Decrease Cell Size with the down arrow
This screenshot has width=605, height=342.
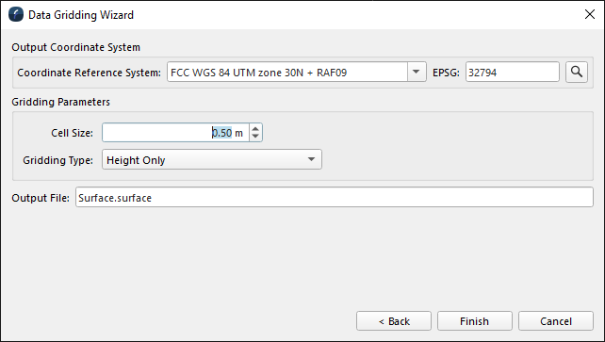tap(255, 137)
